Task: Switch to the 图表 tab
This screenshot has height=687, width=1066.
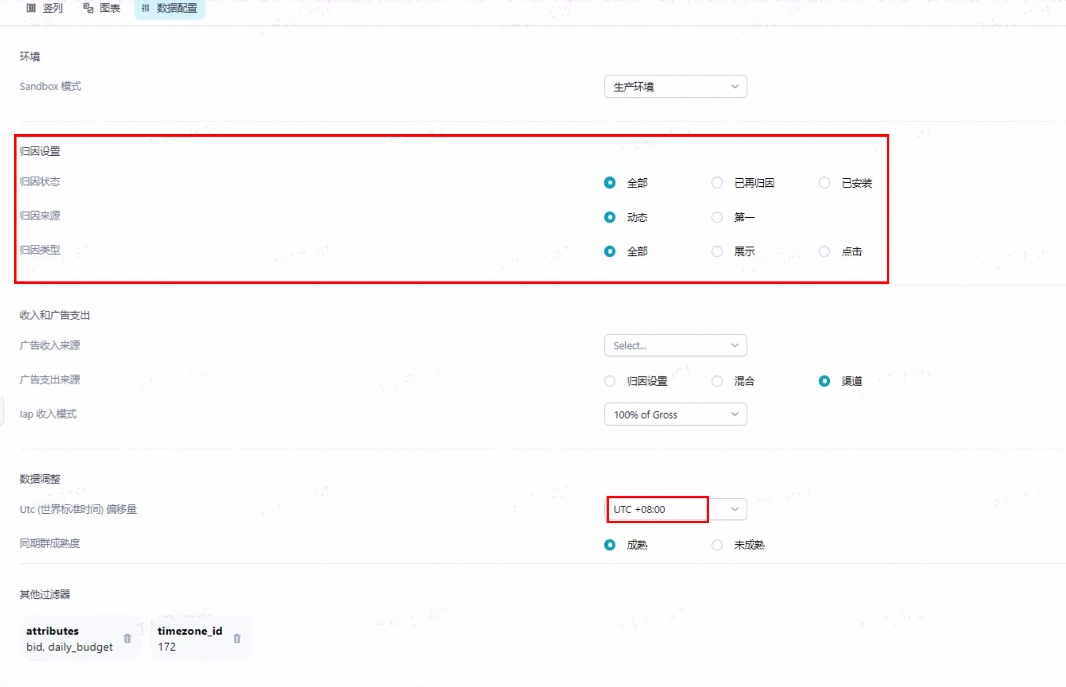Action: (102, 8)
